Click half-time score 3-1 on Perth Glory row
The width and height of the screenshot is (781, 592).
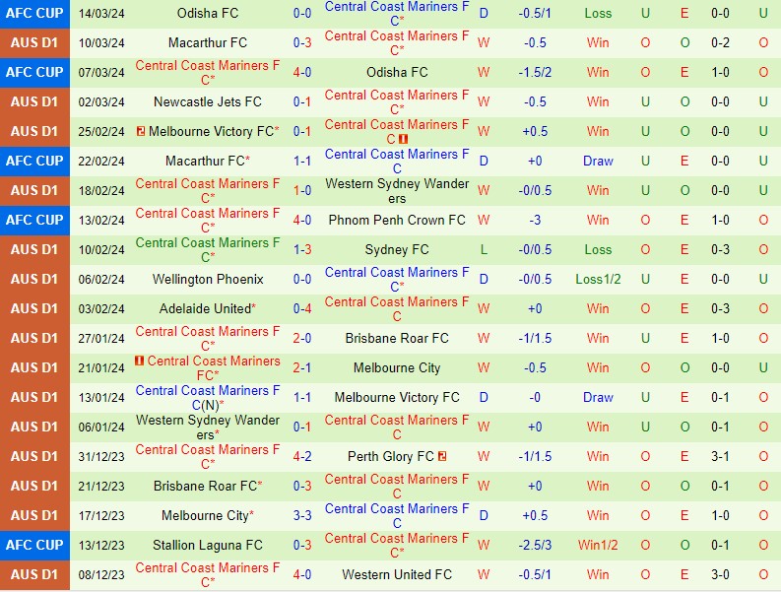pyautogui.click(x=720, y=456)
